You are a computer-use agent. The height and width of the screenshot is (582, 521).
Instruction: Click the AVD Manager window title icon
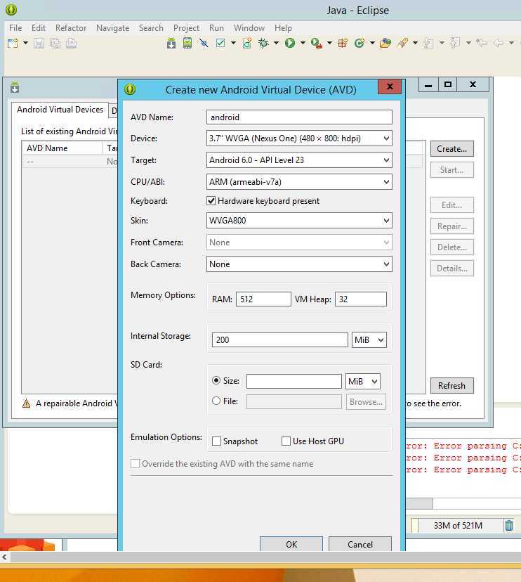pos(15,88)
